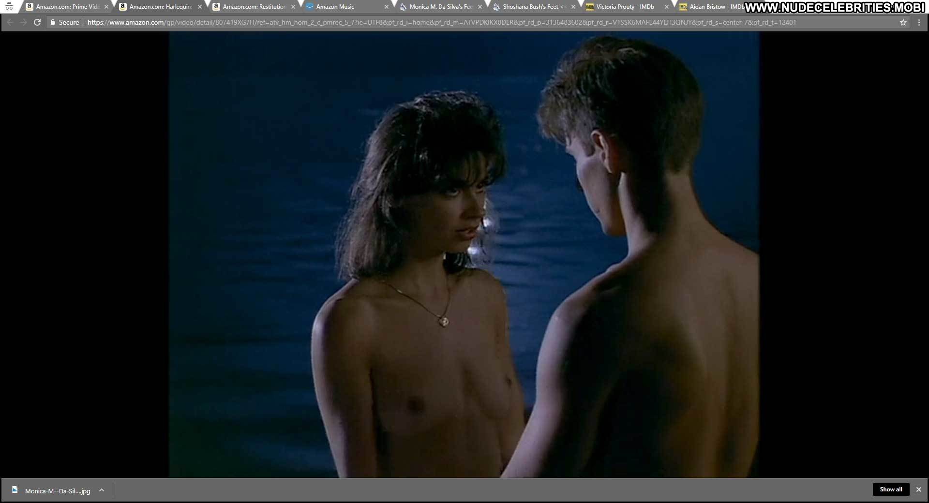Screen dimensions: 929x503
Task: Open the Victoria Prouty - IMDb tab
Action: (x=625, y=7)
